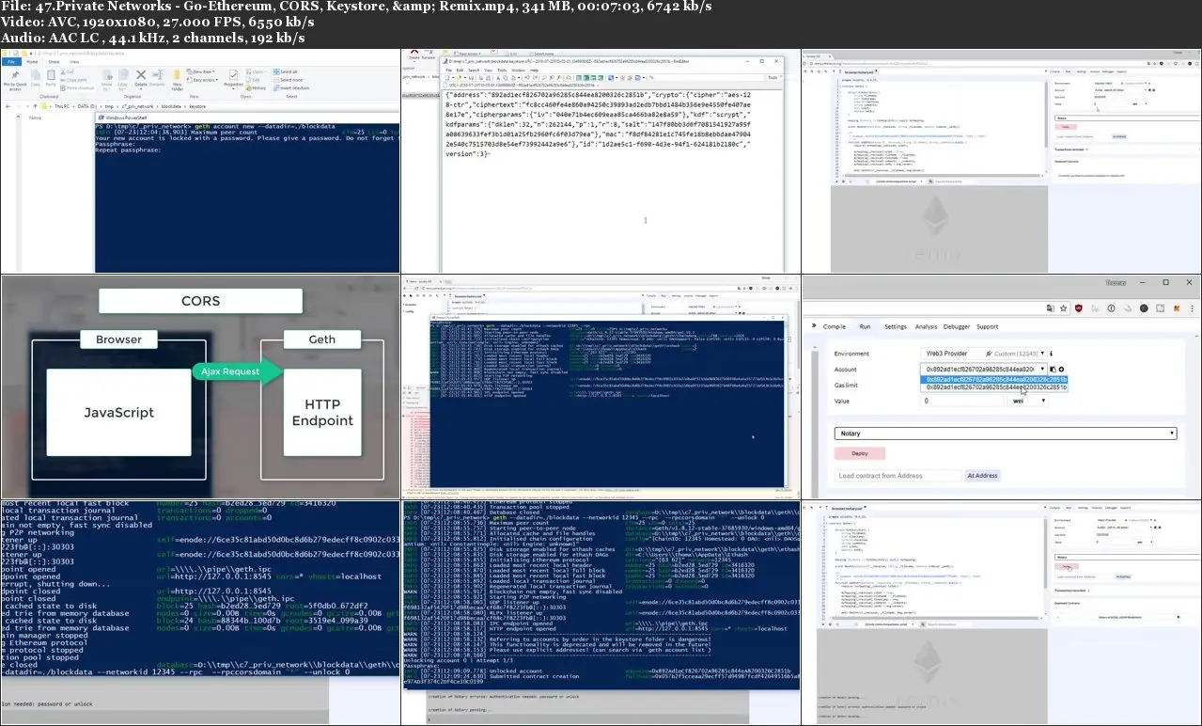This screenshot has width=1202, height=726.
Task: Collapse the side panel with the double-arrow in zoomed Remix
Action: tap(813, 326)
